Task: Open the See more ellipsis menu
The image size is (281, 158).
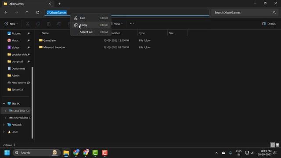Action: (132, 24)
